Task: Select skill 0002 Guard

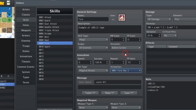Action: pos(55,20)
